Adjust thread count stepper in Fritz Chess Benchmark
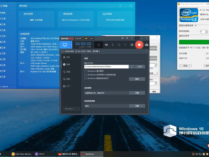This screenshot has width=209, height=157. [x=207, y=32]
